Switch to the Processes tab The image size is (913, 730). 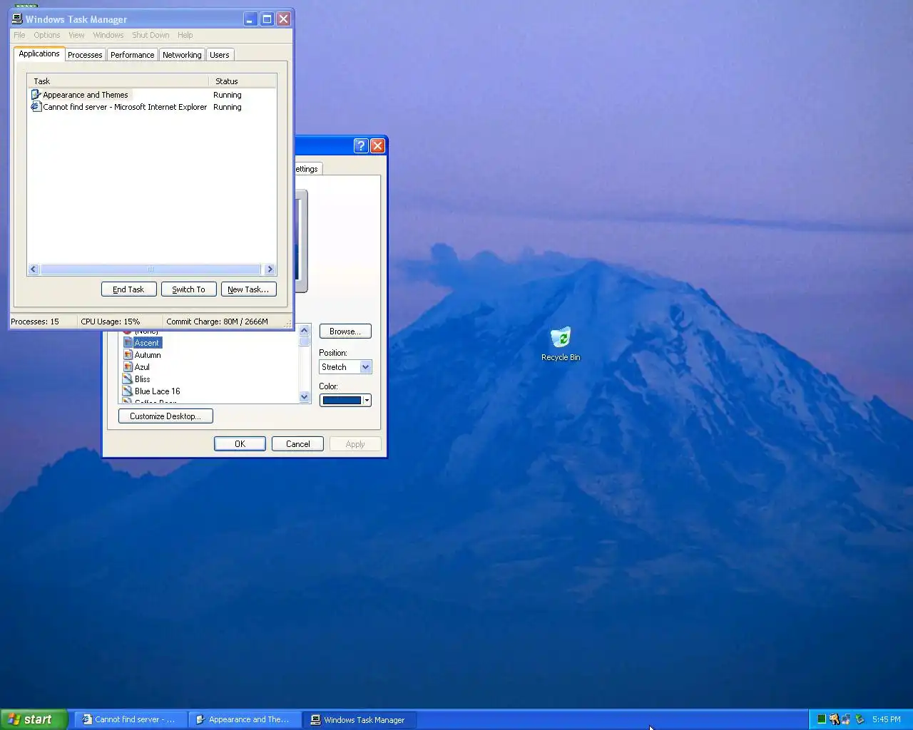point(85,55)
